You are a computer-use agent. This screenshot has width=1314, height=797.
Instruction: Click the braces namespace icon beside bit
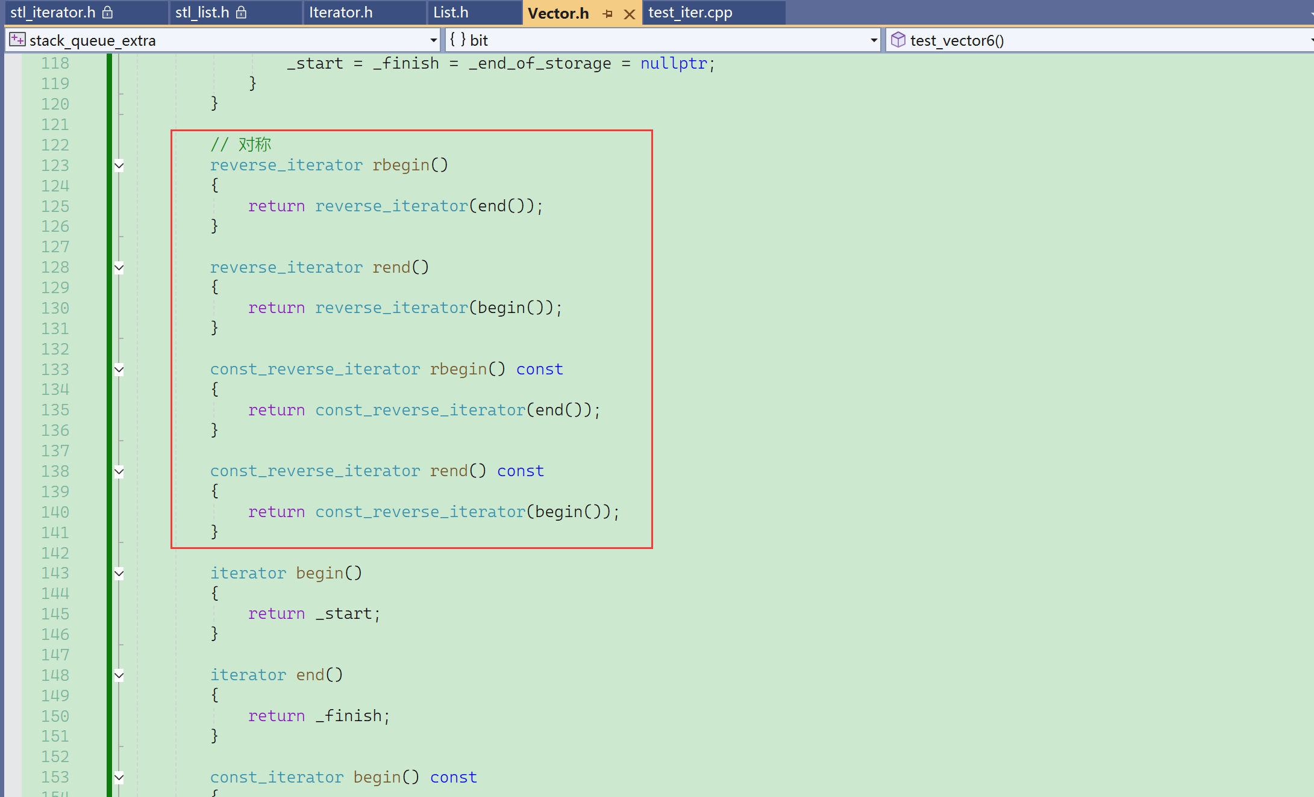457,40
